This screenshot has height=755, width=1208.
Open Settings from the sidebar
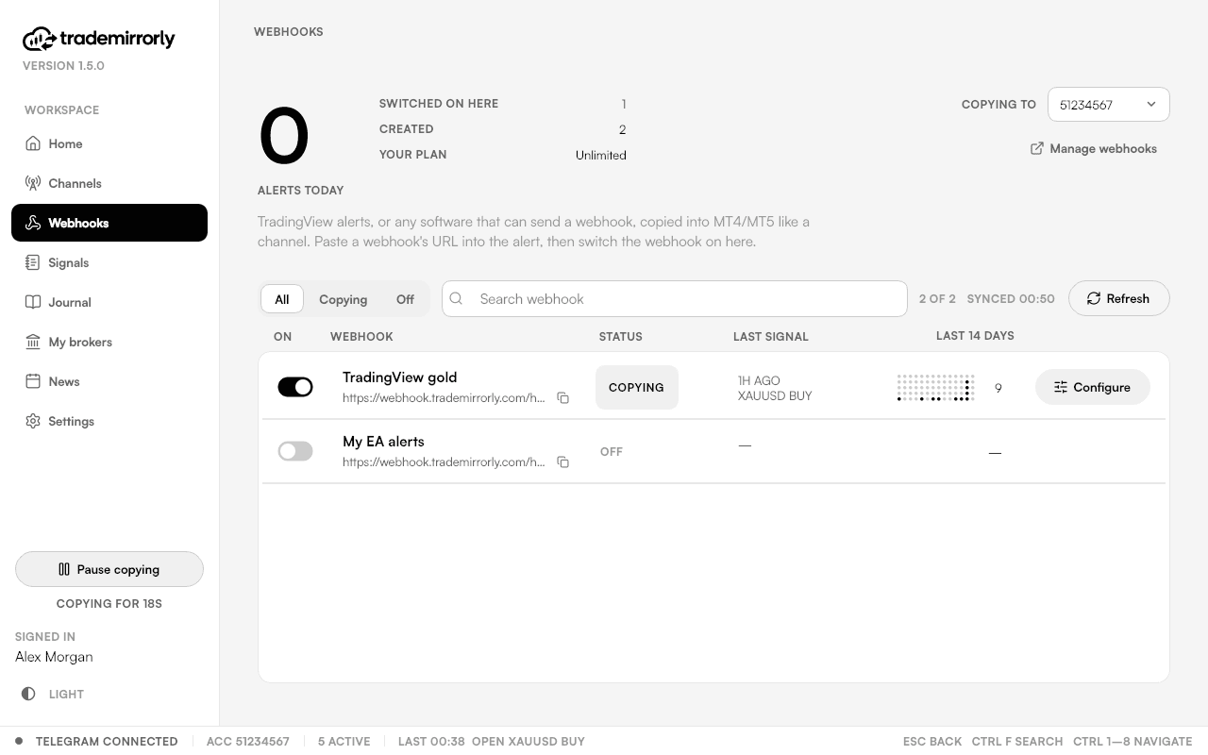click(109, 421)
